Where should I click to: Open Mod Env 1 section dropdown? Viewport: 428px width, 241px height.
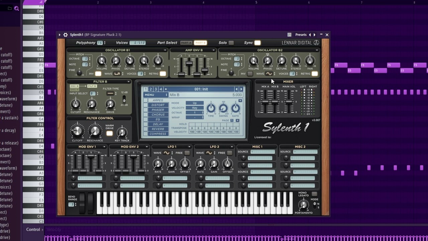[104, 147]
